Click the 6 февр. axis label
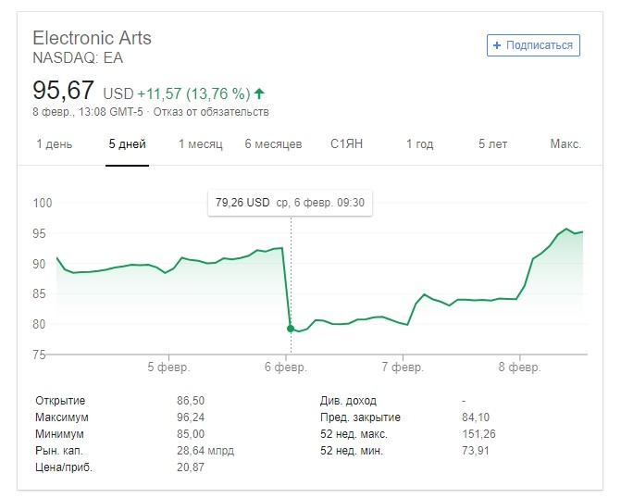The width and height of the screenshot is (621, 498). (x=286, y=367)
